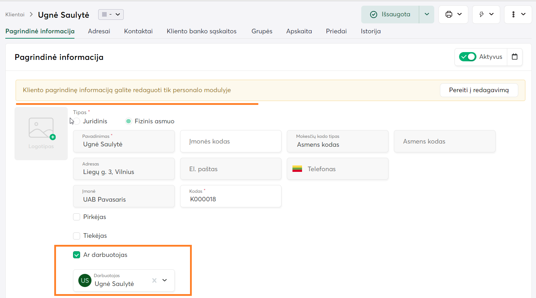The image size is (536, 298).
Task: Upload a logo via Logotipas placeholder
Action: [41, 133]
